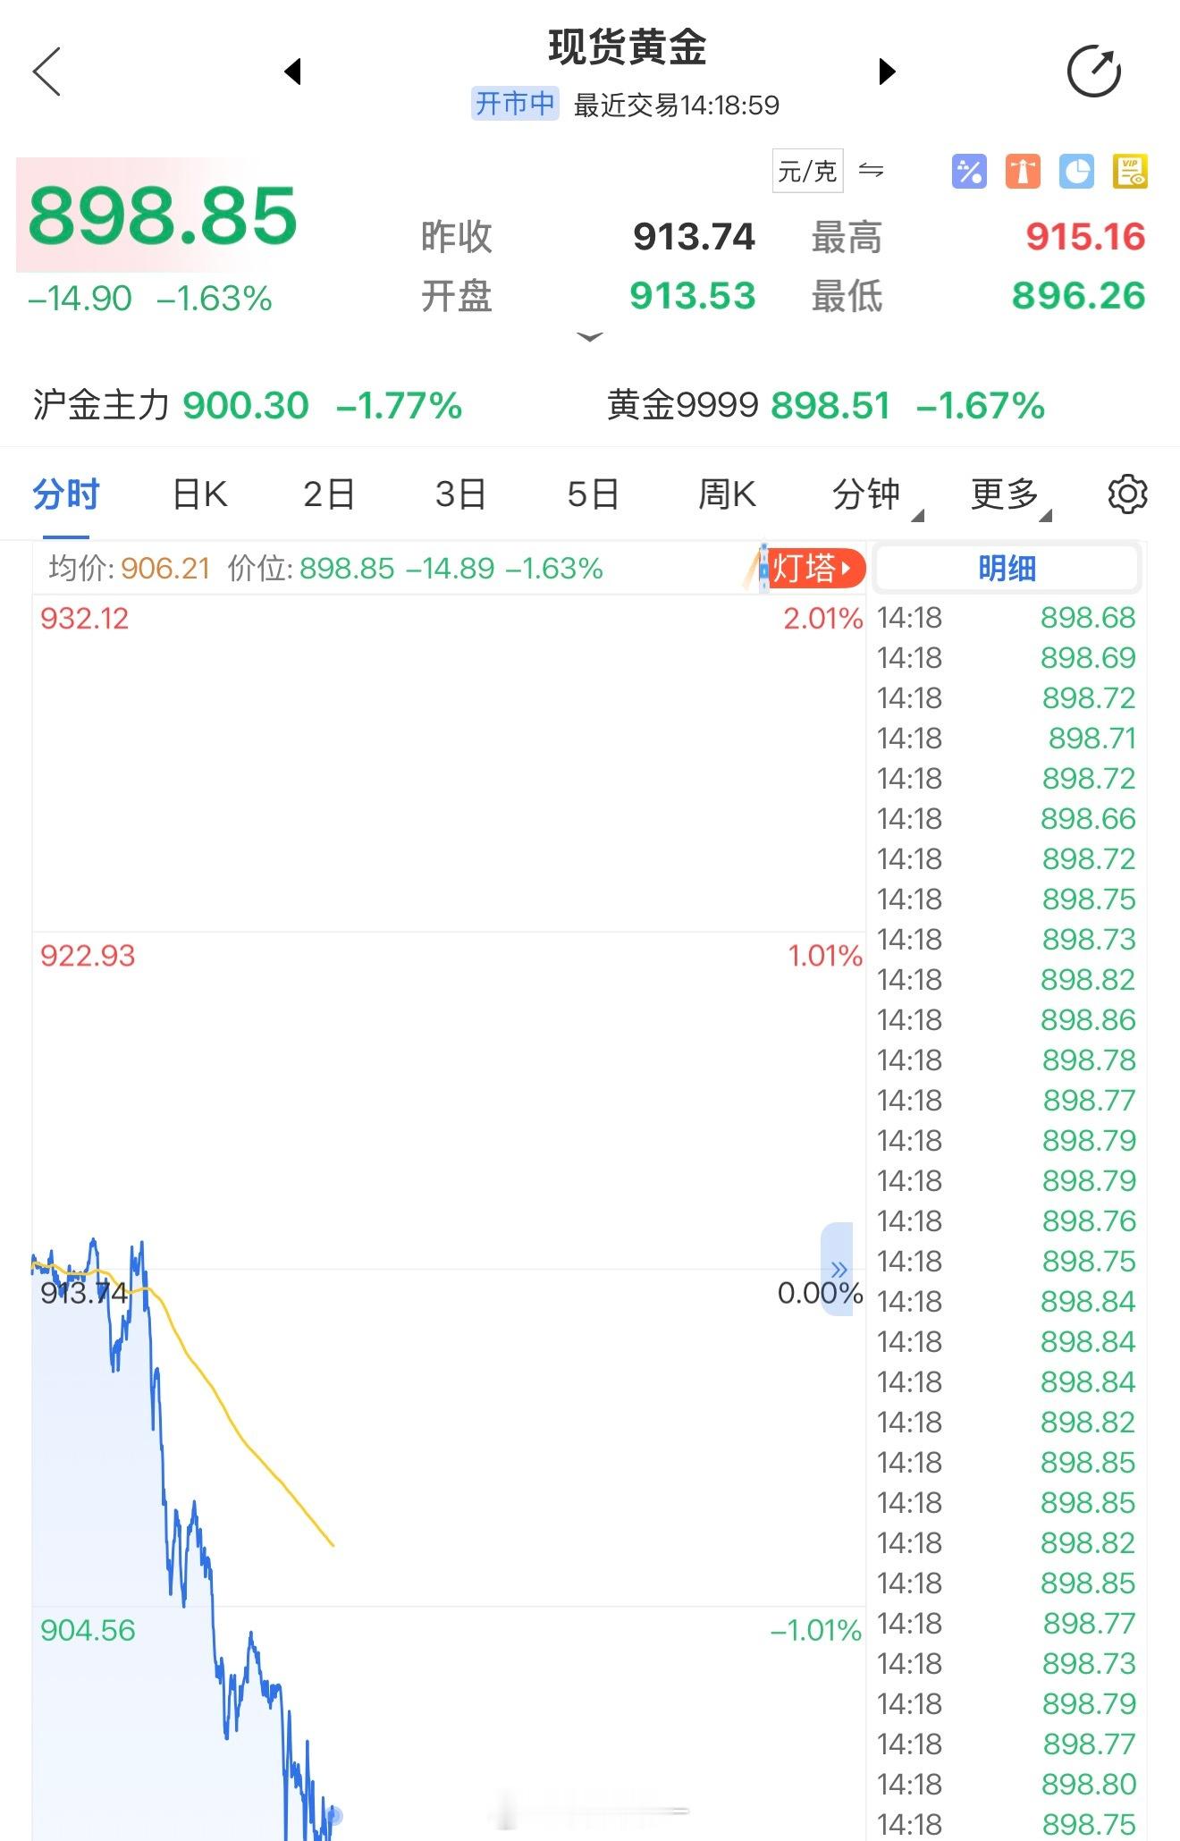Viewport: 1180px width, 1841px height.
Task: Tap the price change -14.90
Action: [x=80, y=299]
